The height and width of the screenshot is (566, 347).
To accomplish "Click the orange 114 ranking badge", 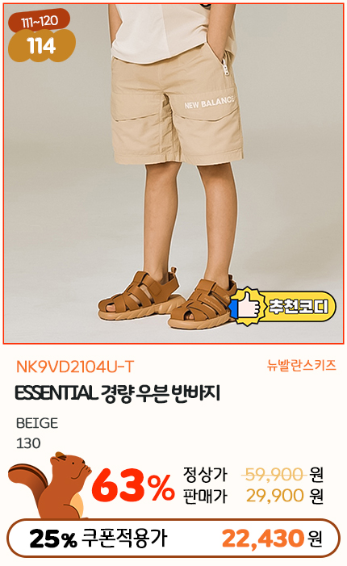I will coord(42,46).
